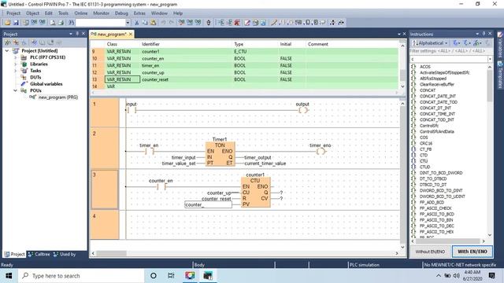
Task: Click the paste clipboard icon in toolbar
Action: [154, 23]
